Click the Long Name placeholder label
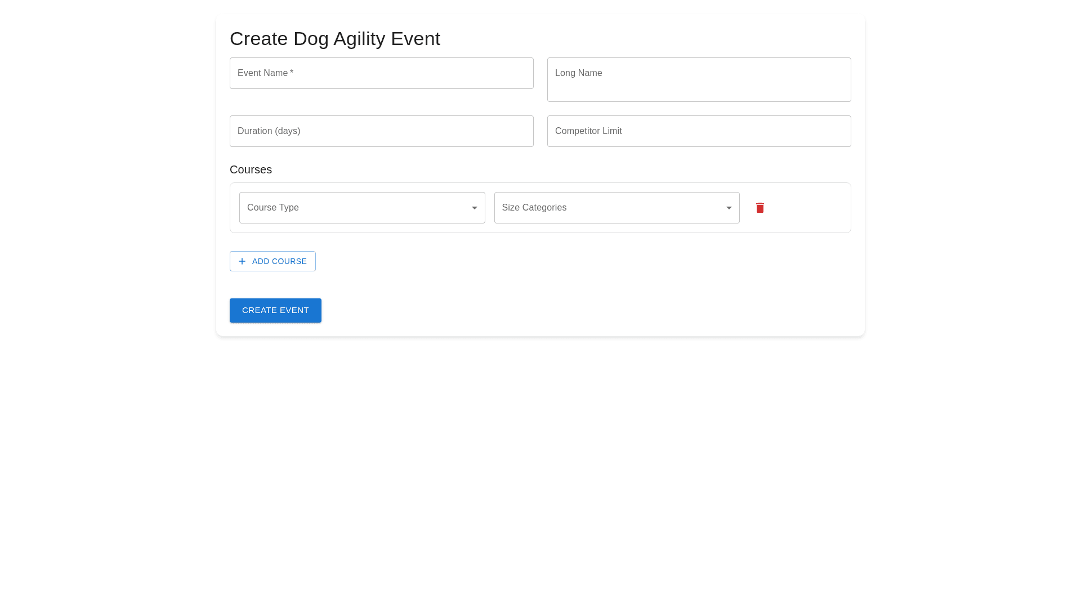The height and width of the screenshot is (608, 1081). pyautogui.click(x=578, y=73)
